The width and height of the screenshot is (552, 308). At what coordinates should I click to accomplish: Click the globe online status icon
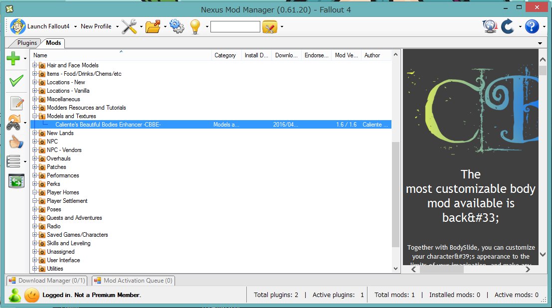point(490,26)
